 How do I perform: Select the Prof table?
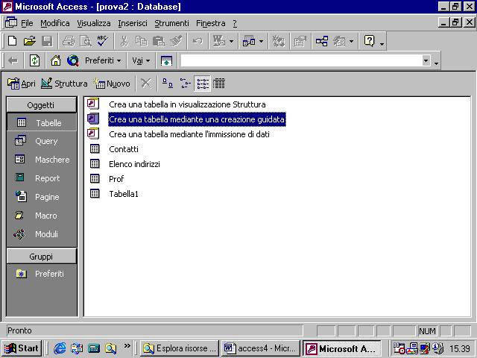click(107, 179)
